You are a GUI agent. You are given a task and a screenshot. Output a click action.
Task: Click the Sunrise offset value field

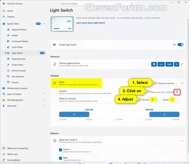[x=153, y=100]
